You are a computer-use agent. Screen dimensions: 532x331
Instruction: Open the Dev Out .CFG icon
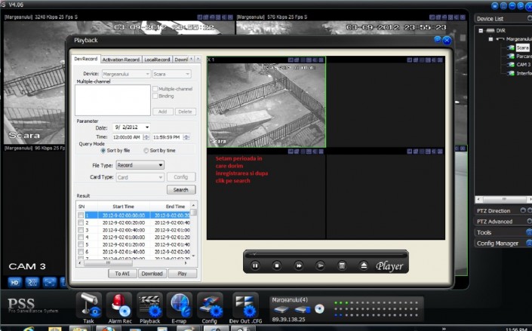pos(244,306)
